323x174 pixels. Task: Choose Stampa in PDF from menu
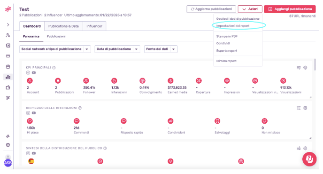(227, 36)
